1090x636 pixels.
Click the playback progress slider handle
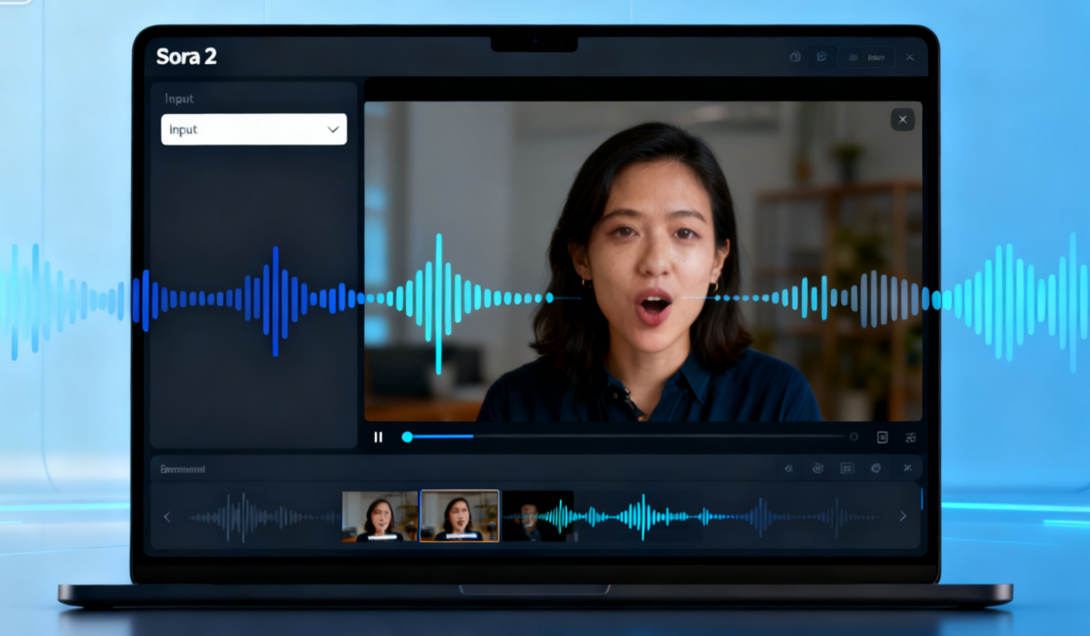pos(407,437)
